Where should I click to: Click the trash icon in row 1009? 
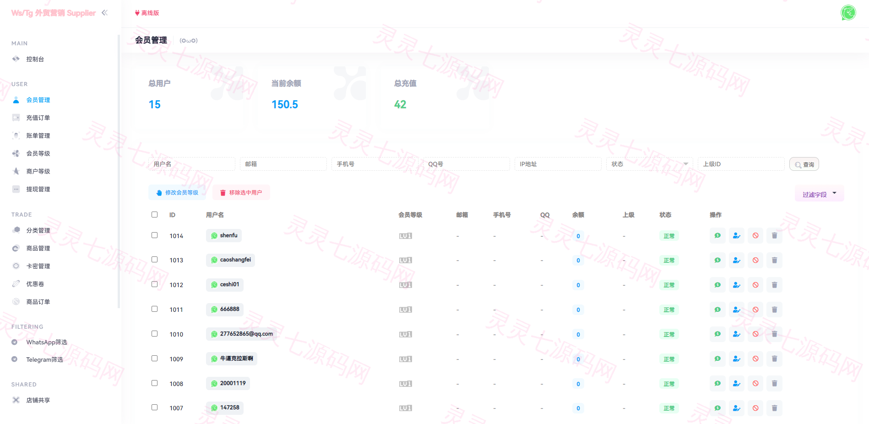point(774,359)
